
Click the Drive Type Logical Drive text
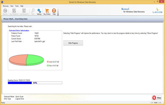point(14,99)
